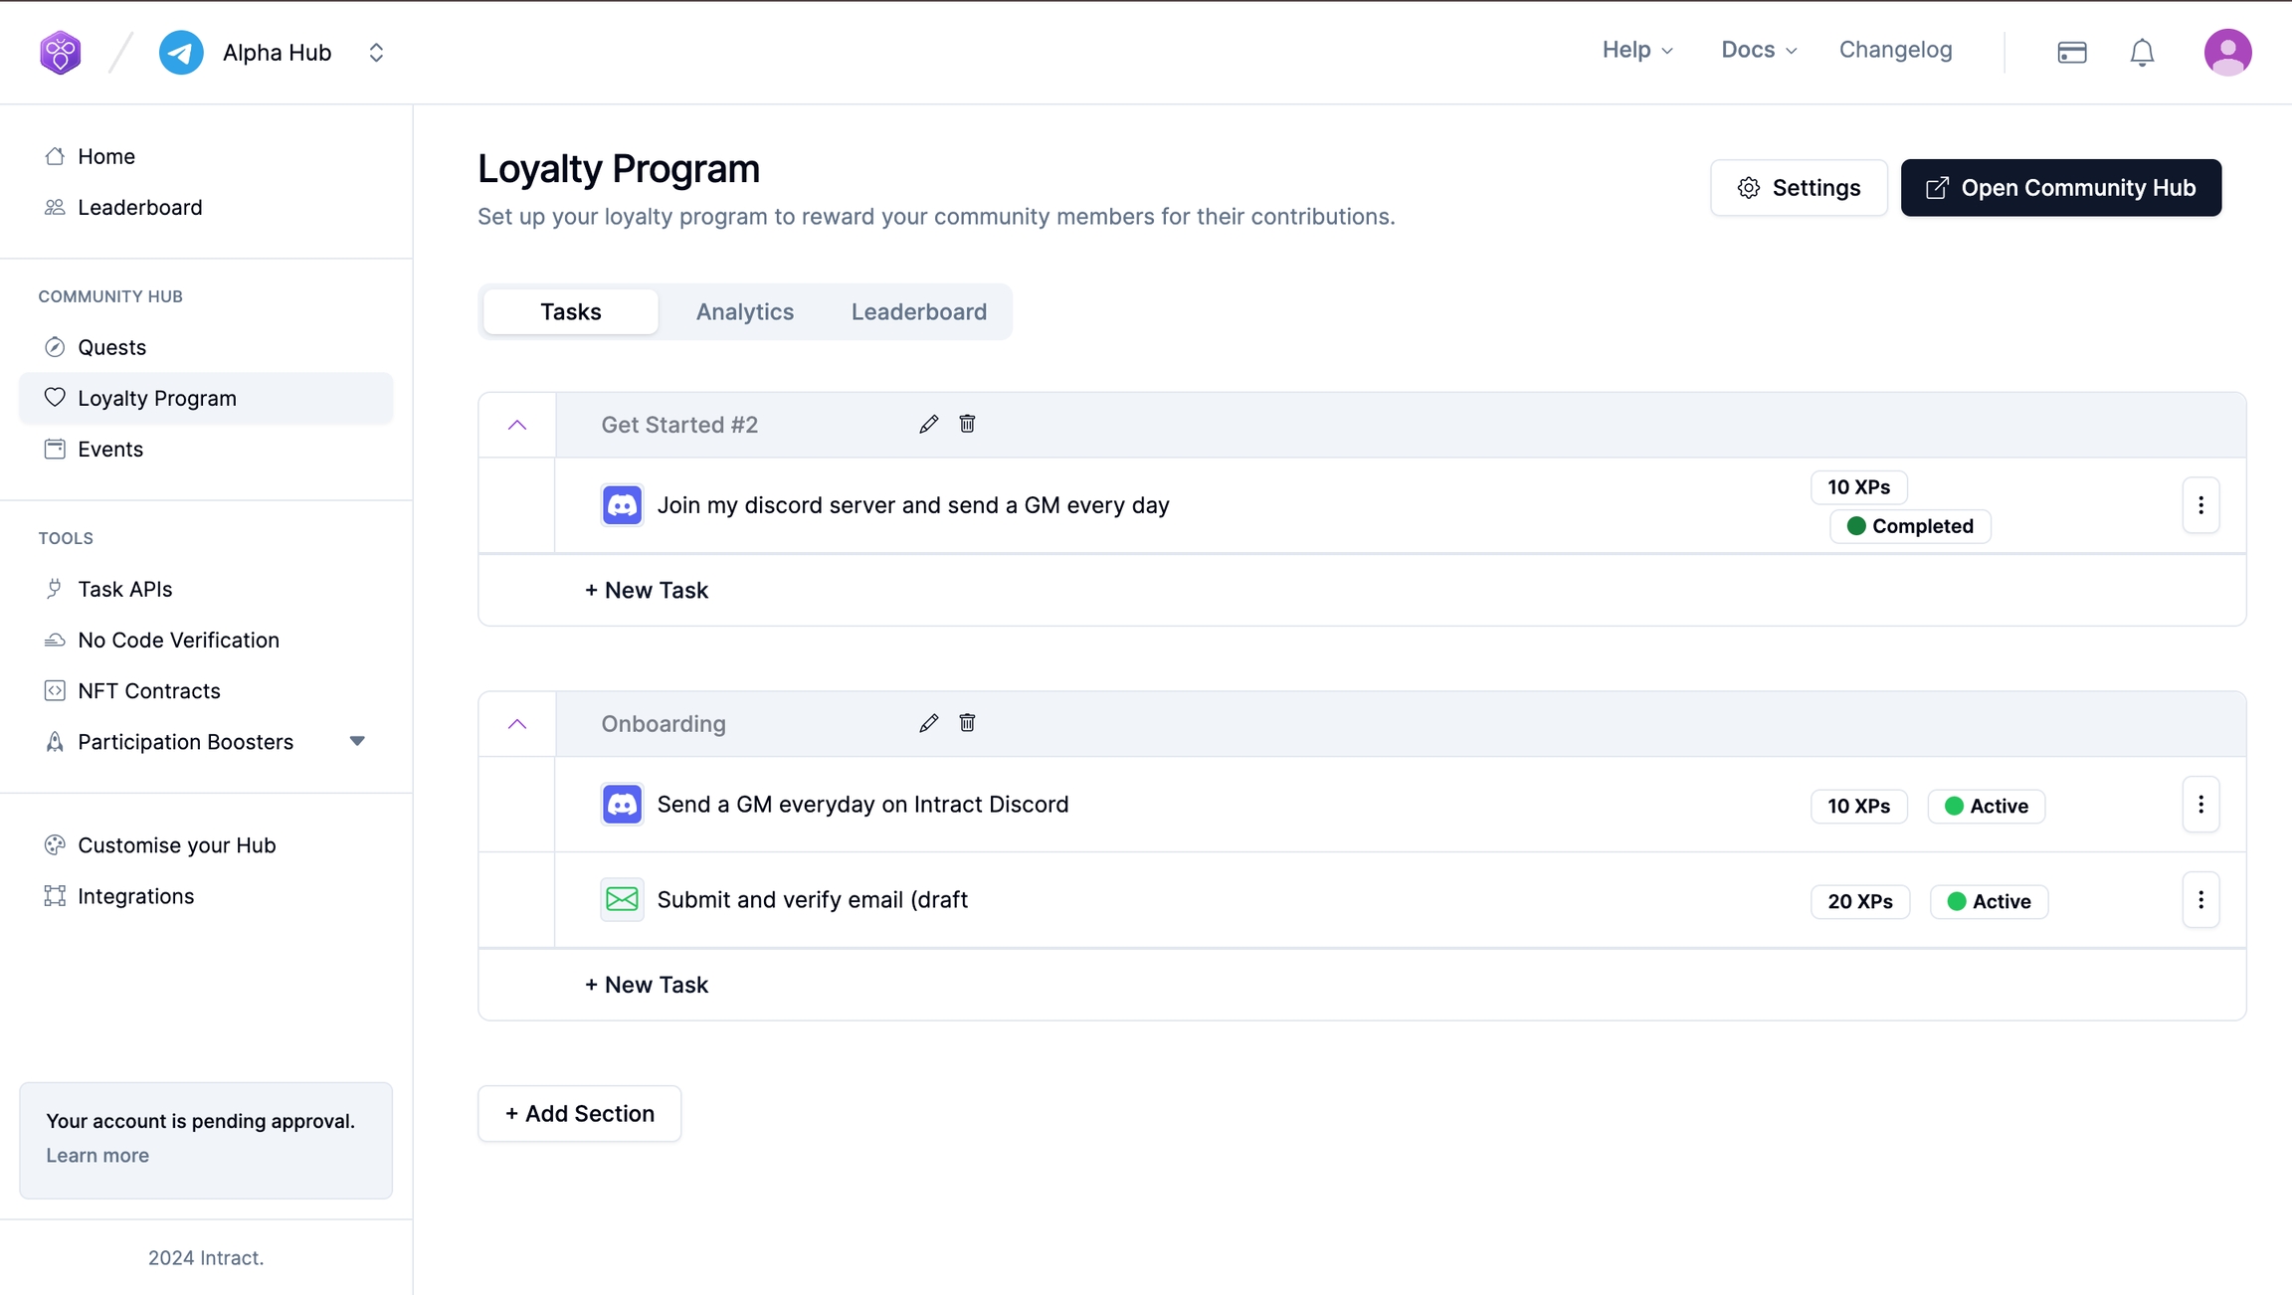Click the Add Section button

point(579,1114)
